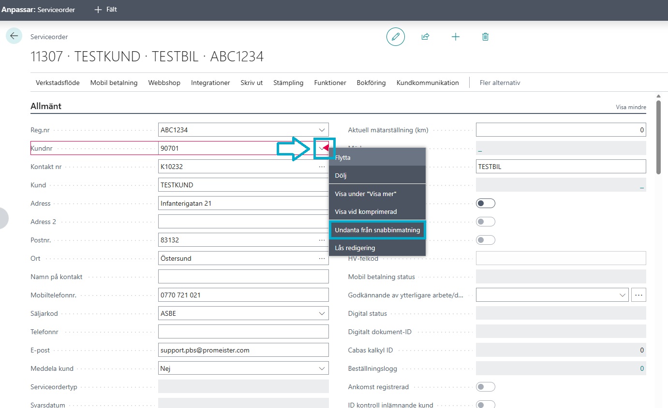Open the Verkstadsflöde menu
The width and height of the screenshot is (668, 408).
point(58,83)
